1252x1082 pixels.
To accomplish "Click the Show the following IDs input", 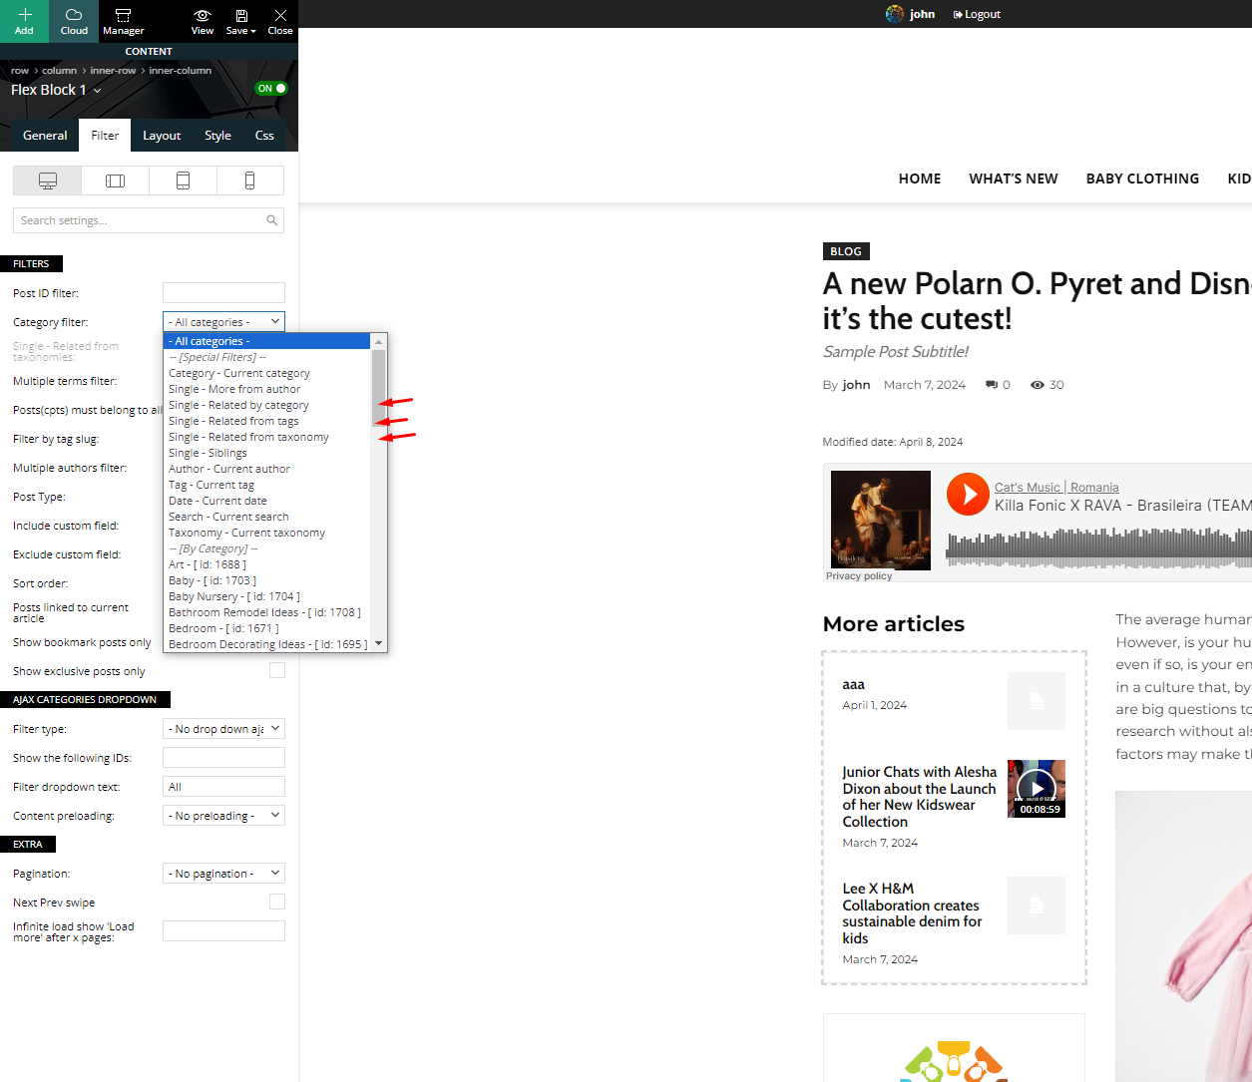I will tap(223, 758).
